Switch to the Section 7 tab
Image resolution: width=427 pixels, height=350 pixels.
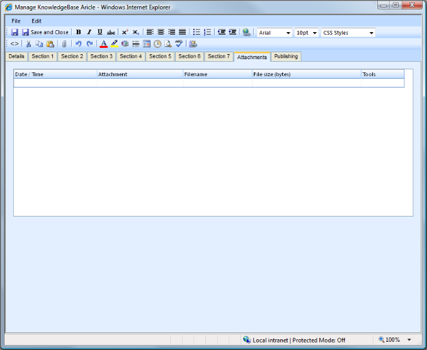pos(219,56)
